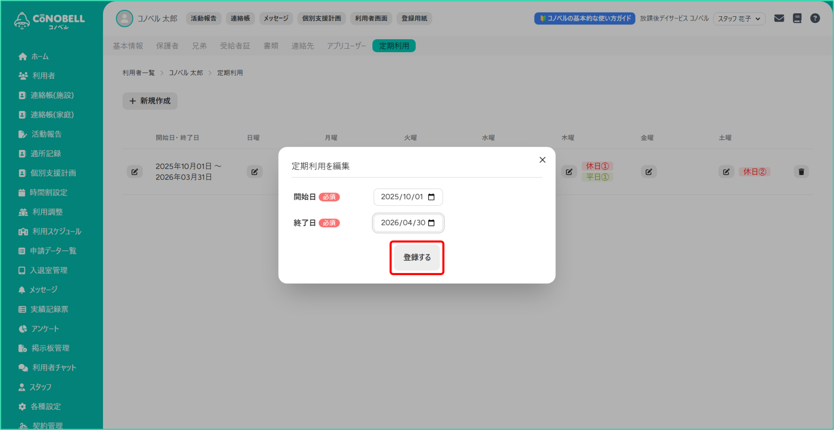Click the 新規作成 button
Screen dimensions: 834x430
coord(150,101)
